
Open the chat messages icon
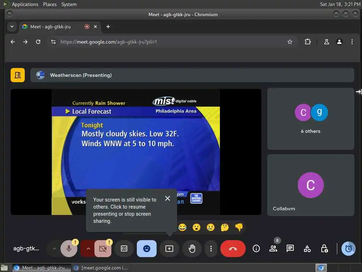tap(290, 249)
